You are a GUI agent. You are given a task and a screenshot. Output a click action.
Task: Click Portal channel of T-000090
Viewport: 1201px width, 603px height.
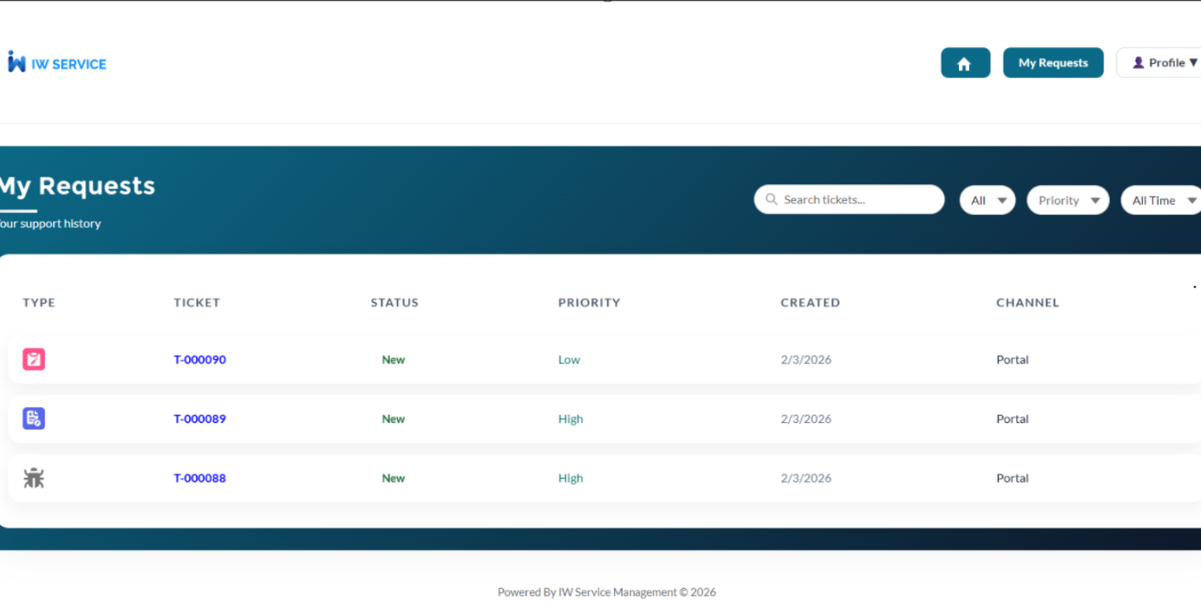point(1013,360)
